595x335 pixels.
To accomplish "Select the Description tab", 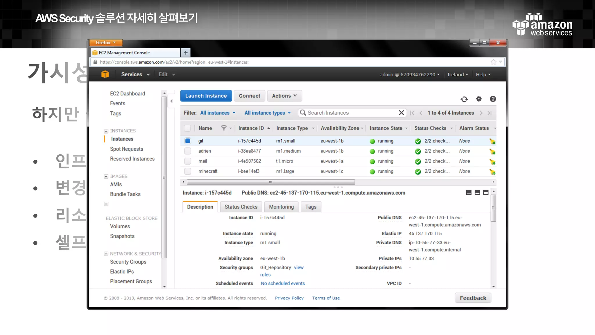I will point(200,207).
